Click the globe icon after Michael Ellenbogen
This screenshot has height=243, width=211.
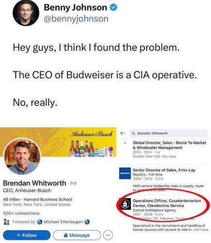tap(87, 222)
